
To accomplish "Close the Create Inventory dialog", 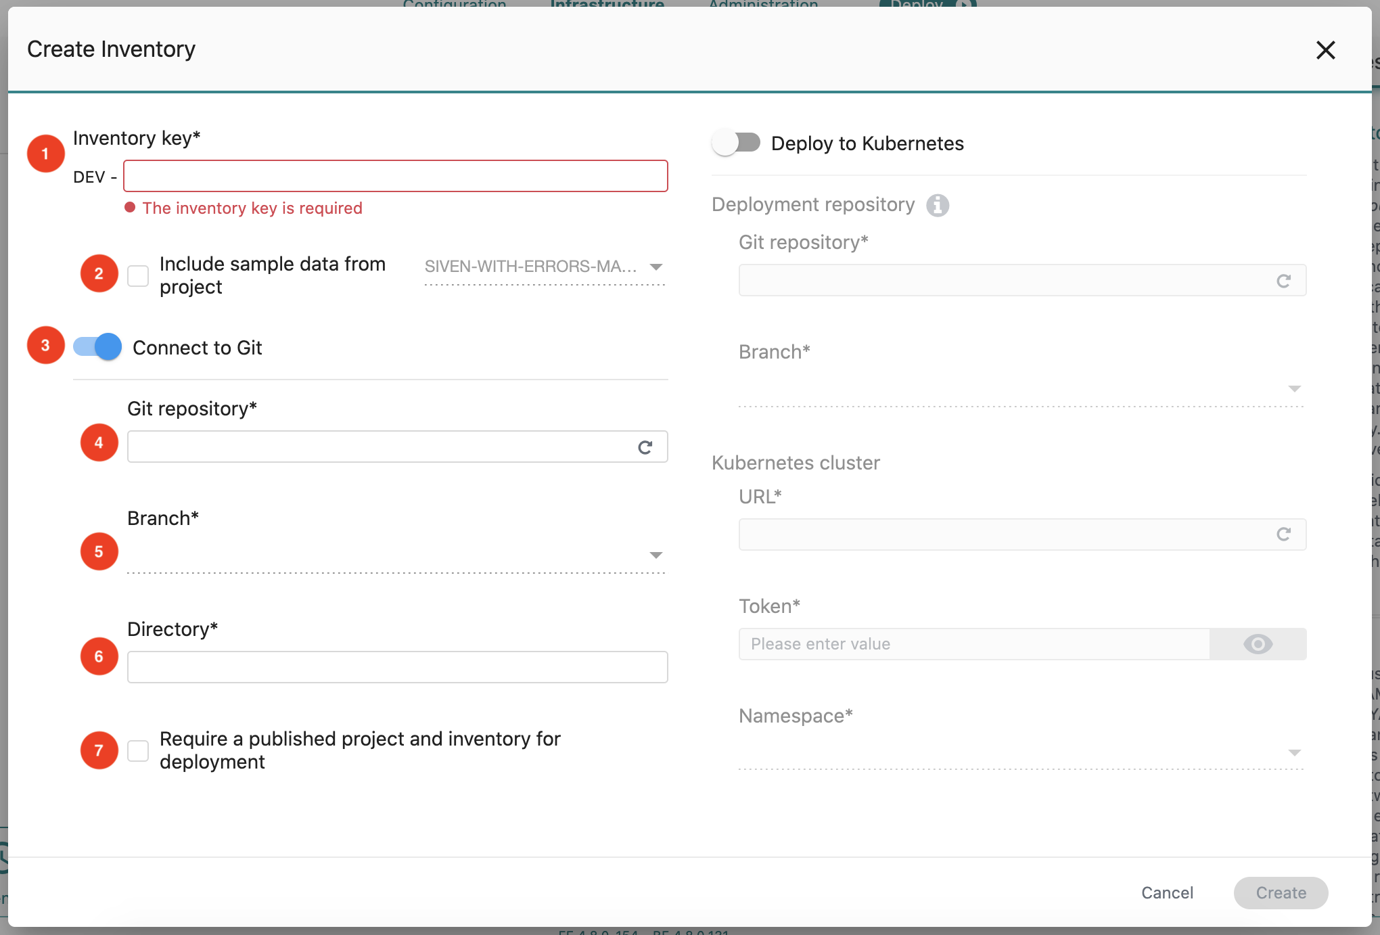I will (x=1325, y=49).
